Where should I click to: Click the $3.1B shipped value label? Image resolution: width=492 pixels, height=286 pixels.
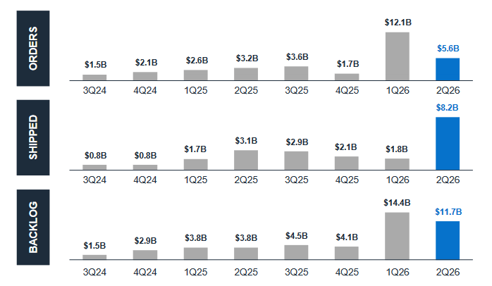[x=246, y=141]
